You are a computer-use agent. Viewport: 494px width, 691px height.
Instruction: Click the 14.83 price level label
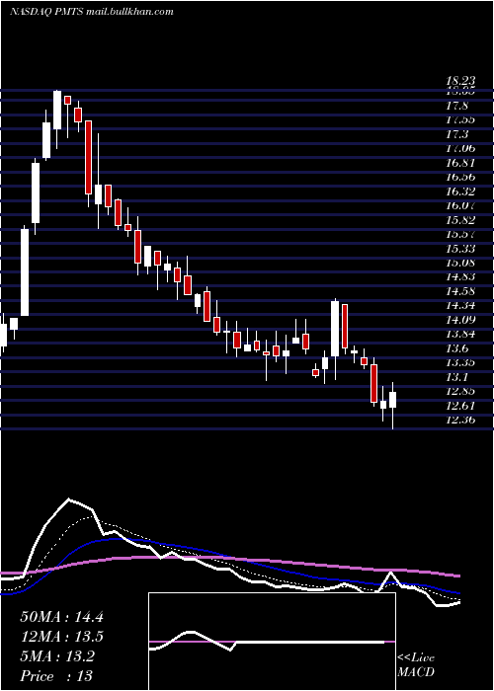click(x=460, y=276)
